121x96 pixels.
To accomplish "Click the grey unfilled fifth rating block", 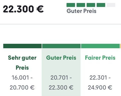I will pyautogui.click(x=111, y=5).
